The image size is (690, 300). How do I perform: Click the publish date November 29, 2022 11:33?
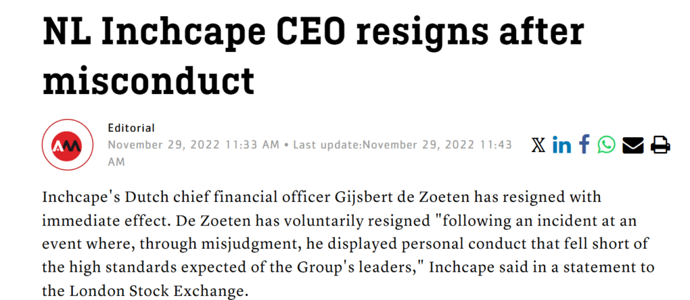click(x=193, y=145)
